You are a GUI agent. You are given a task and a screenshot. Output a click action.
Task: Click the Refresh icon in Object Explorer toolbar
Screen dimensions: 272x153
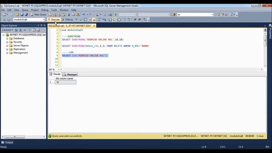[x=34, y=30]
